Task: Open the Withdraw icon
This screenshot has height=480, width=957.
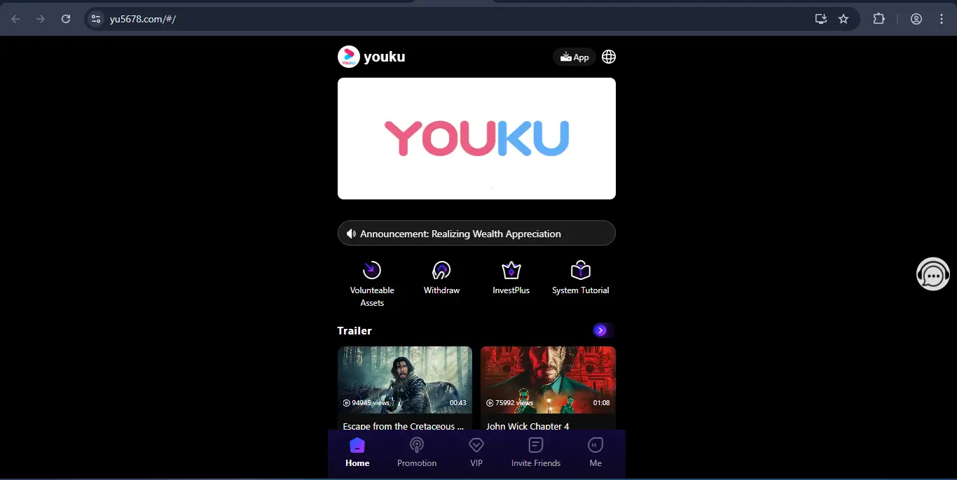Action: tap(441, 271)
